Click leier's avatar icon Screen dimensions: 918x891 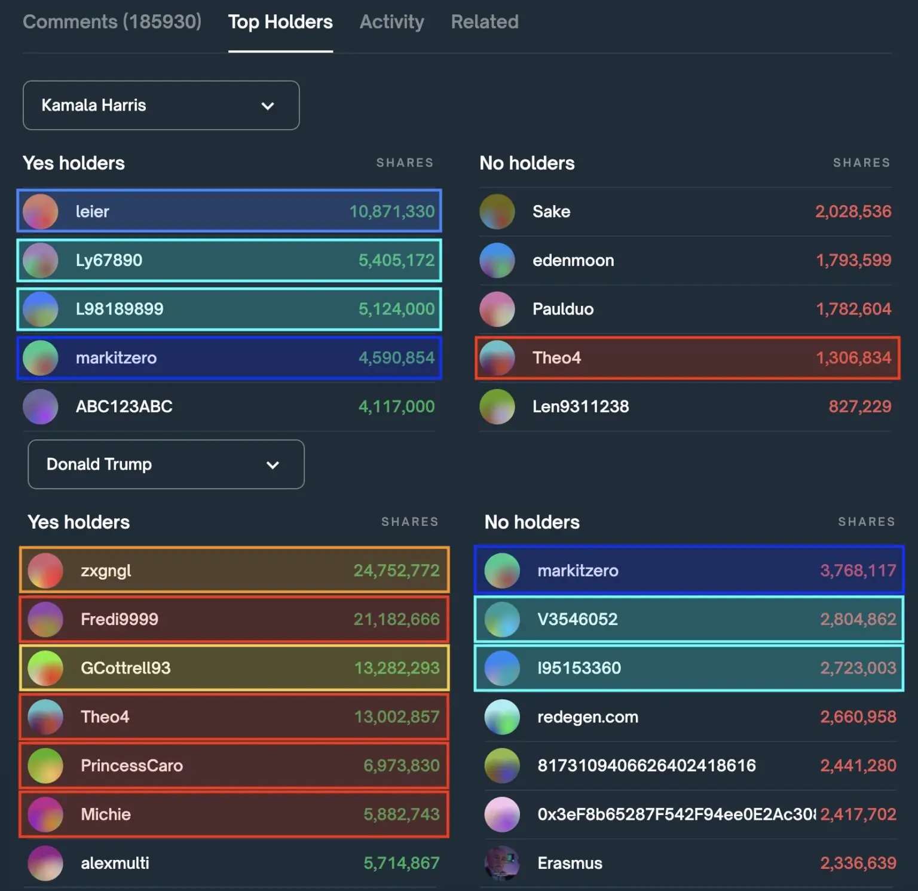(41, 212)
